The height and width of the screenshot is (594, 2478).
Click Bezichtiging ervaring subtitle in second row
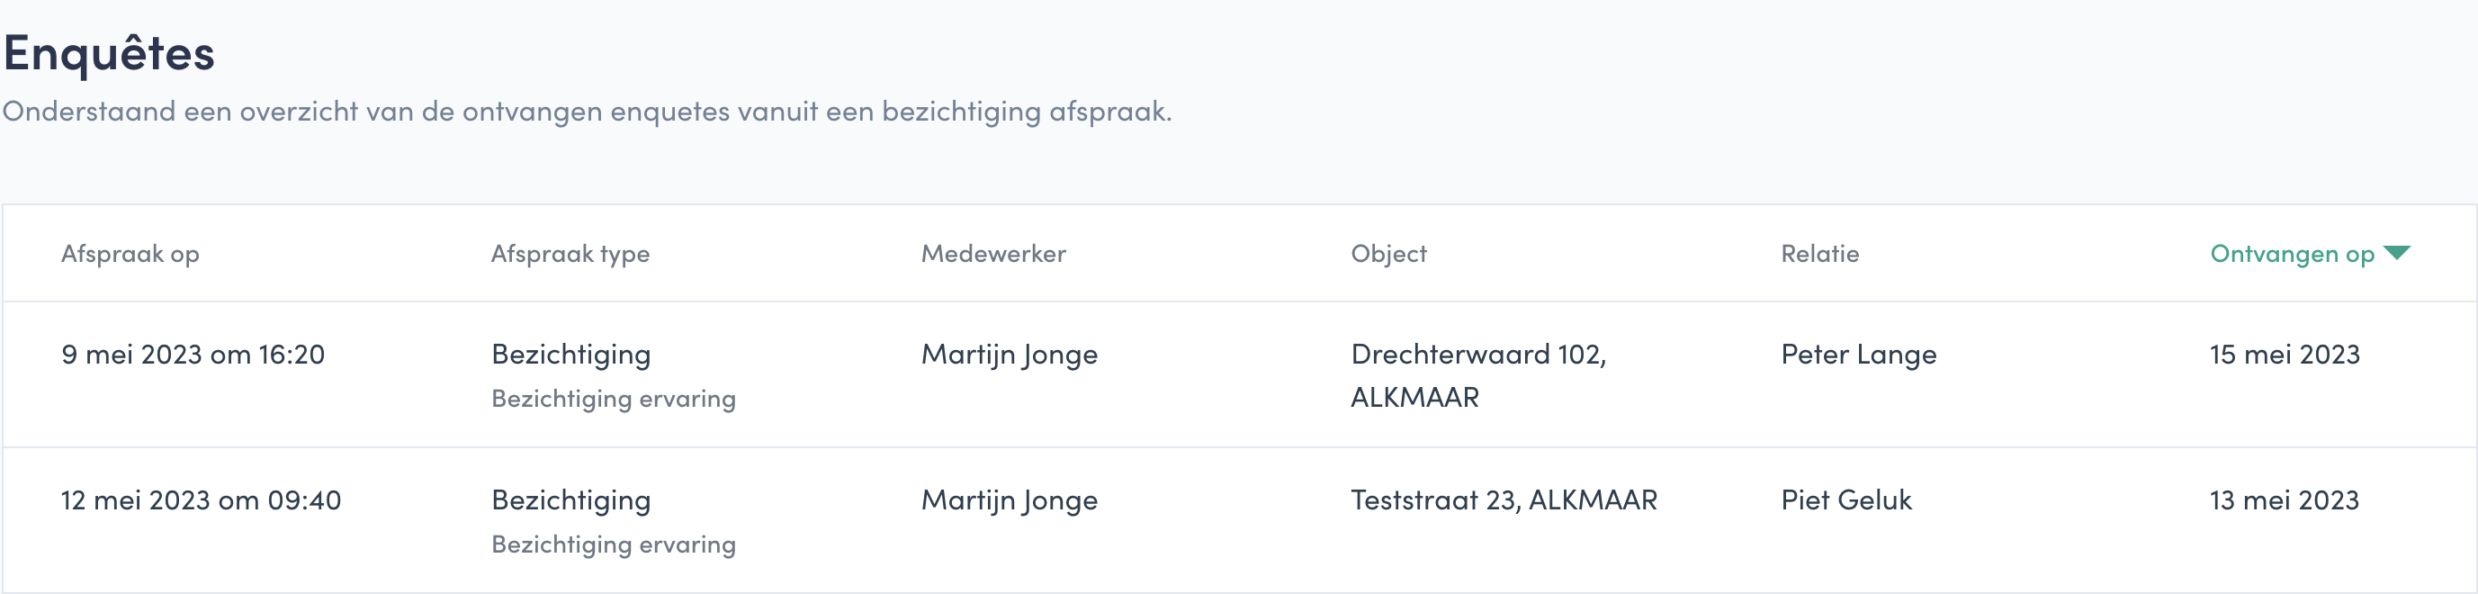click(x=614, y=544)
